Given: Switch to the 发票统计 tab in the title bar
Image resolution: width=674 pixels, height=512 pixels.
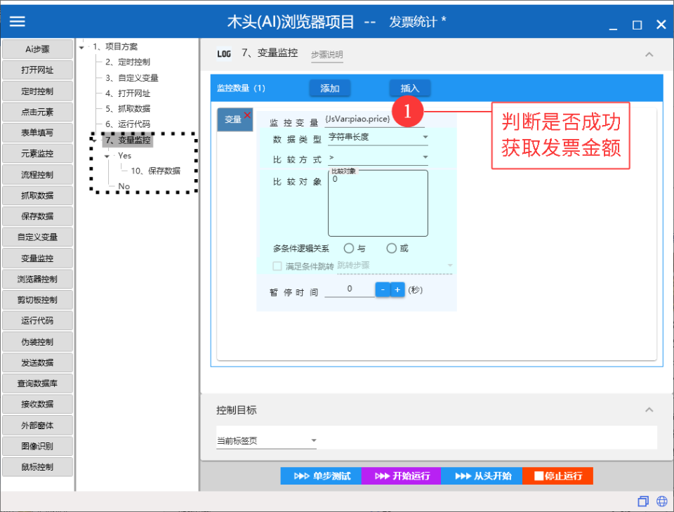Looking at the screenshot, I should point(414,22).
